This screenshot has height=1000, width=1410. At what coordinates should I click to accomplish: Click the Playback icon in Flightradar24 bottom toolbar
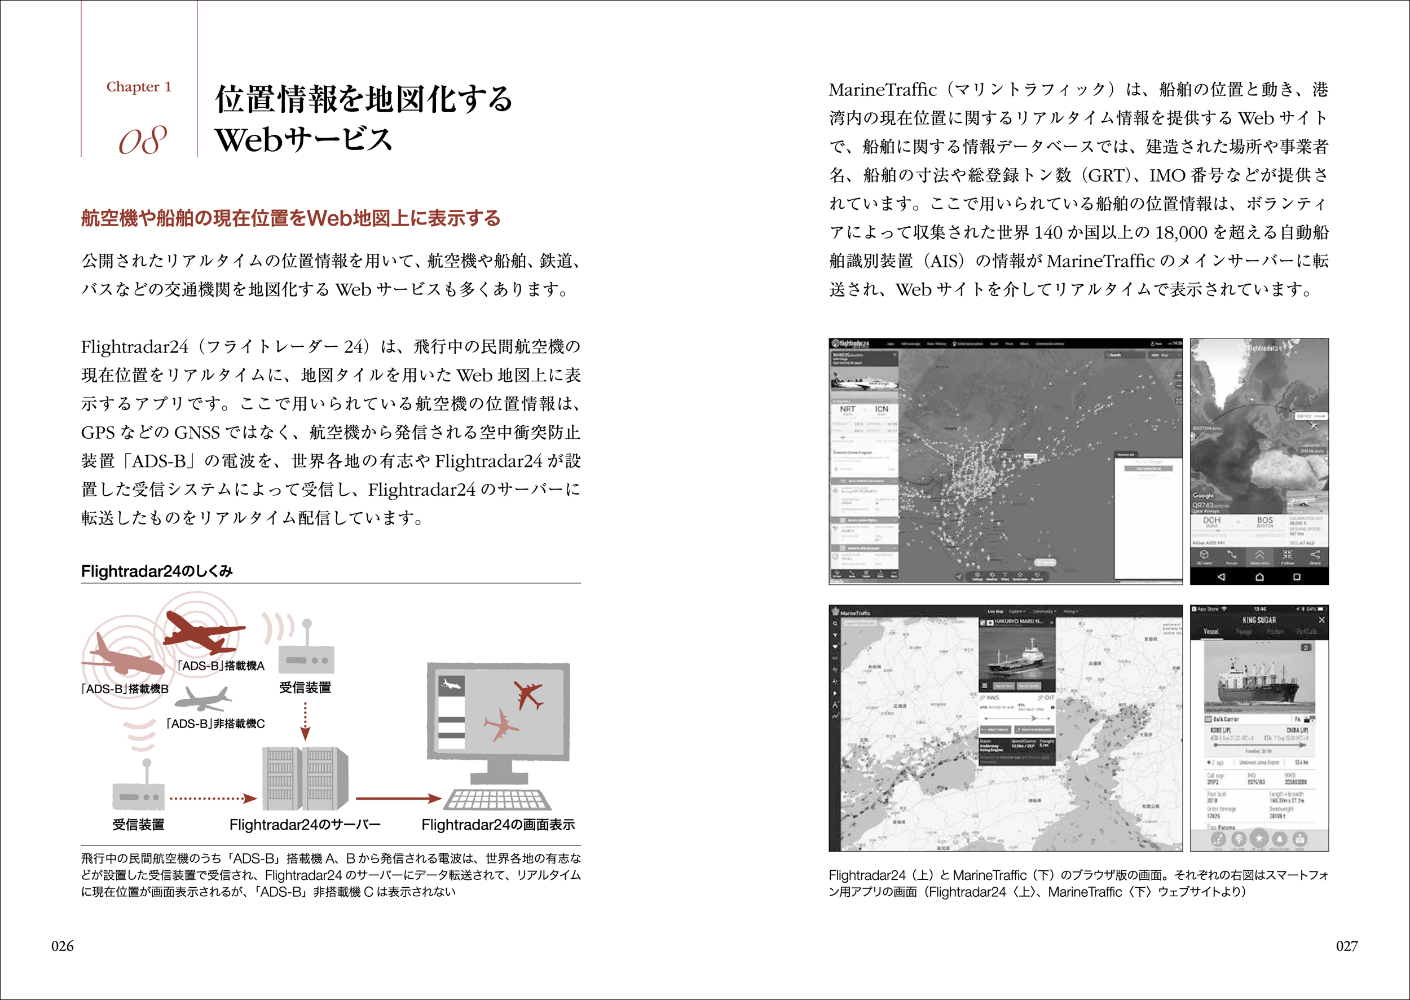point(1037,576)
